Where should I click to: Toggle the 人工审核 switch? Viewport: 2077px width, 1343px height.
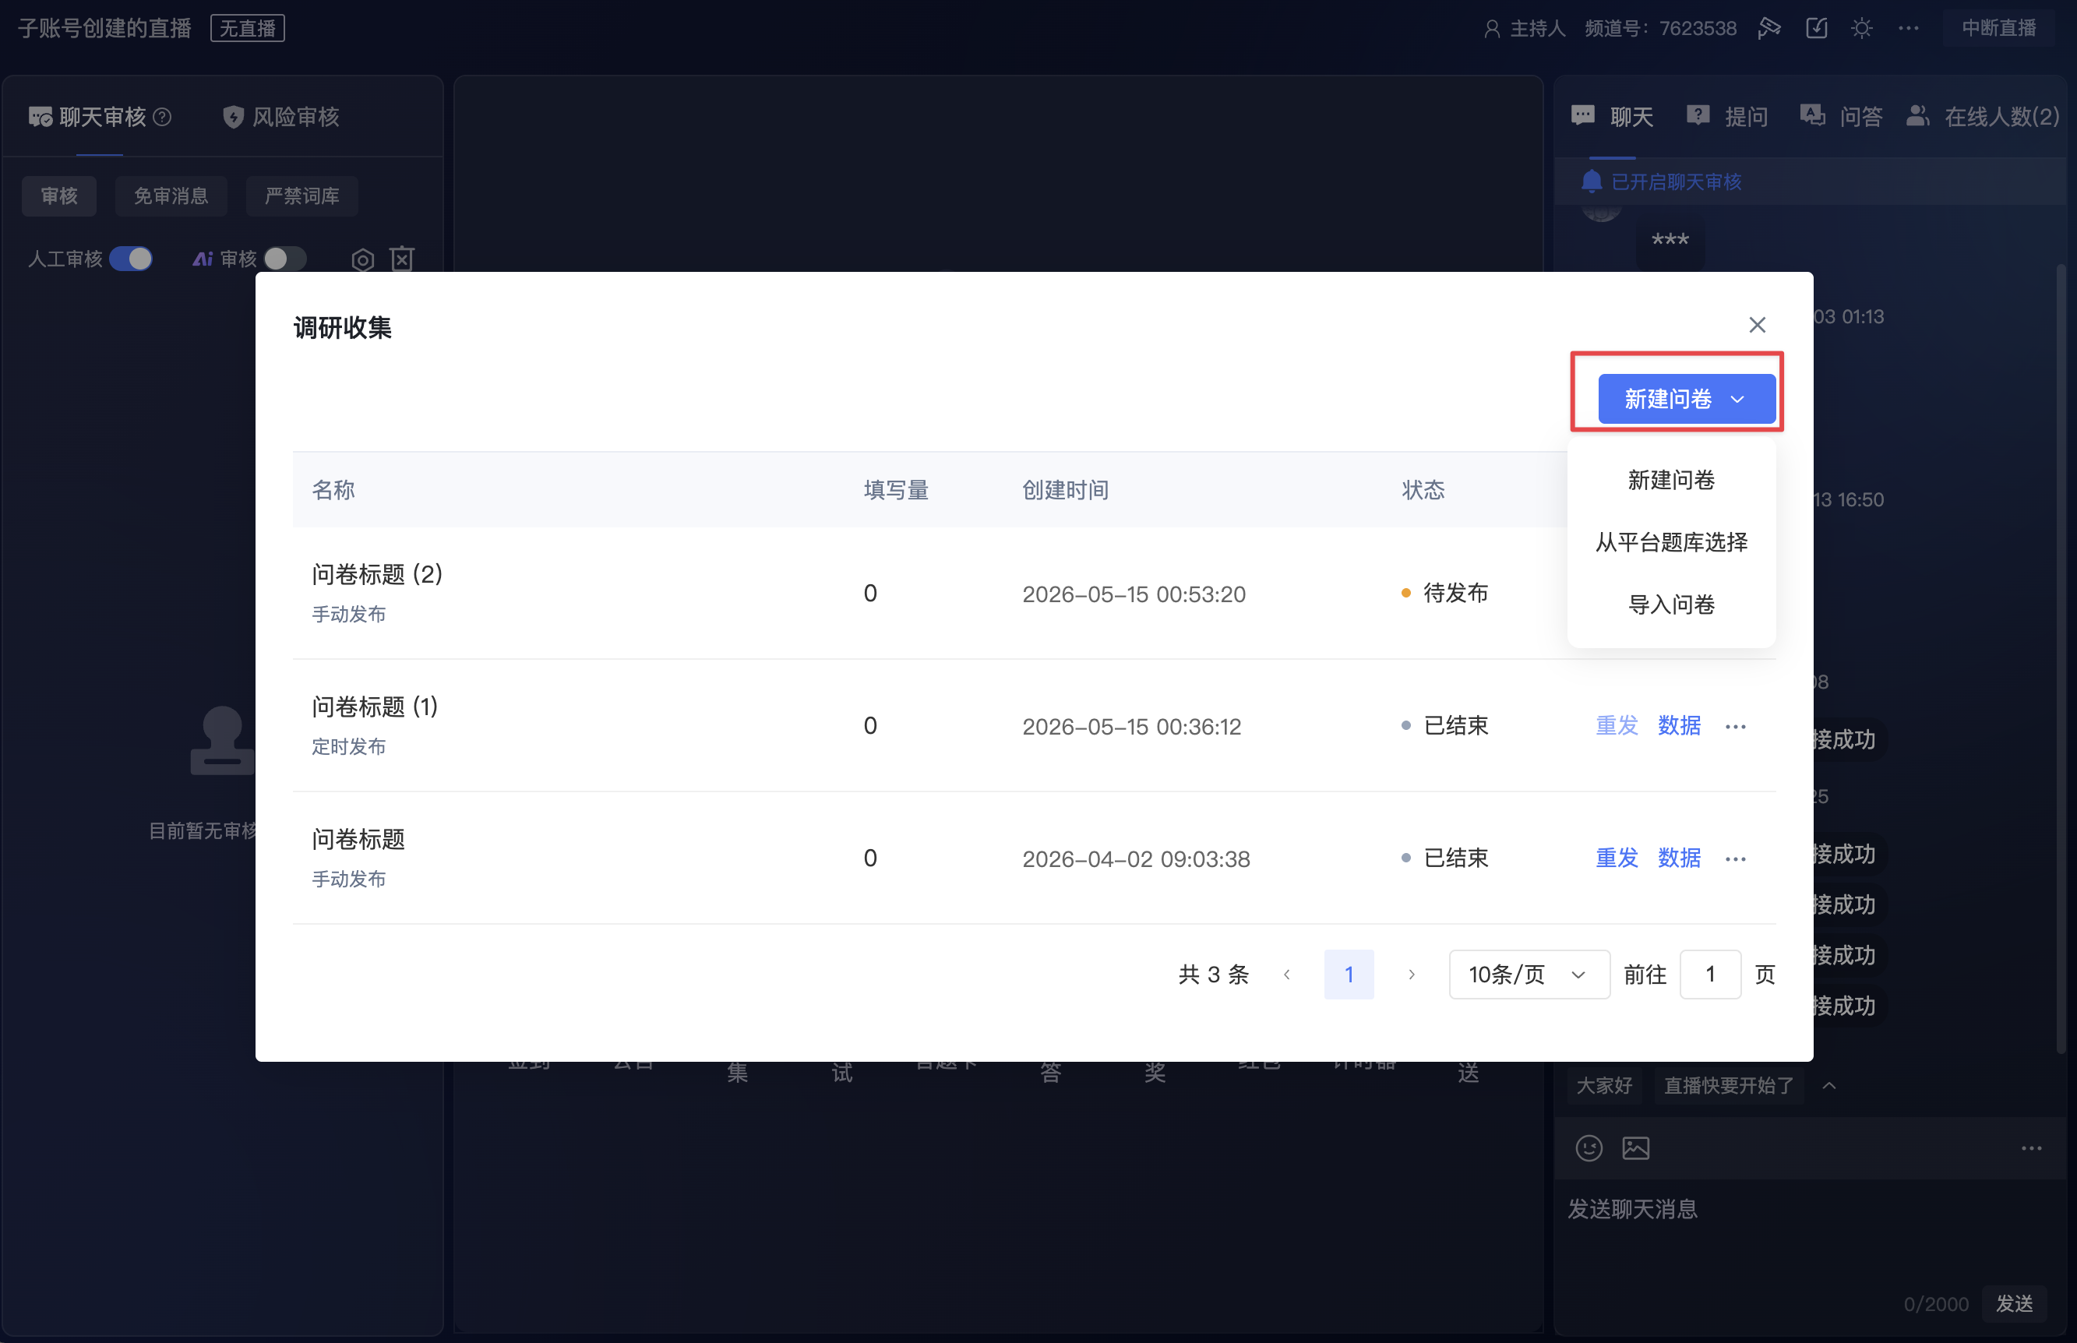point(131,259)
